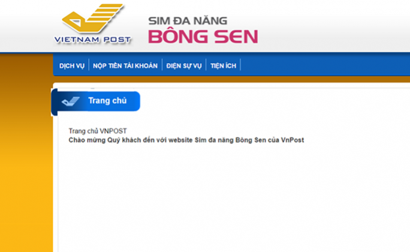Select the VIETNAM POST wordmark under the logo
Viewport: 410px width, 252px height.
tap(92, 40)
